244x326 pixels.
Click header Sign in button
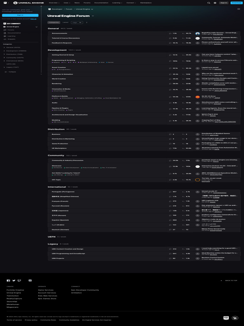pyautogui.click(x=224, y=3)
